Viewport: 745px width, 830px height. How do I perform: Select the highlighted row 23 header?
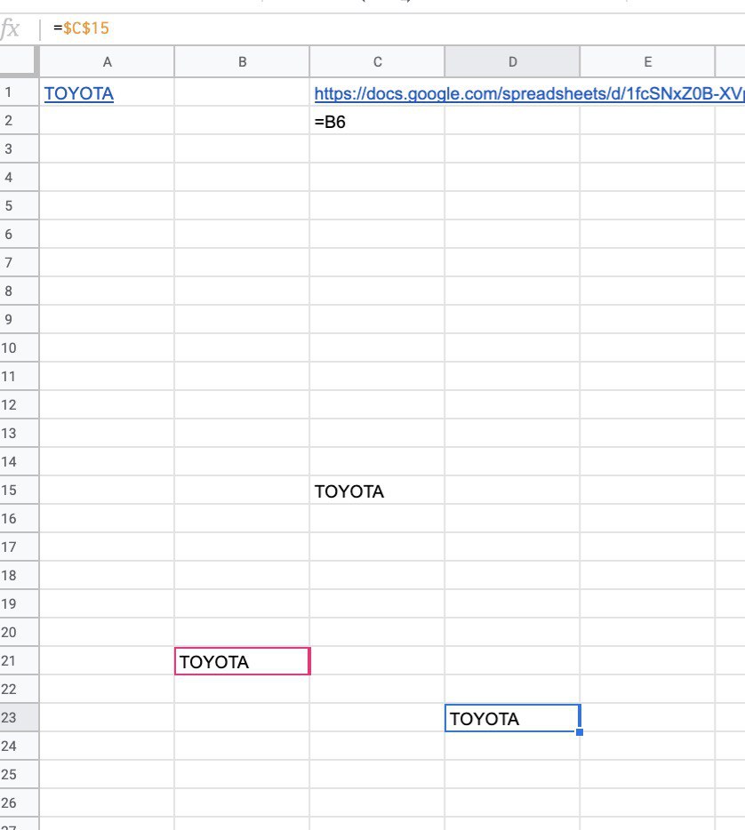pyautogui.click(x=19, y=717)
